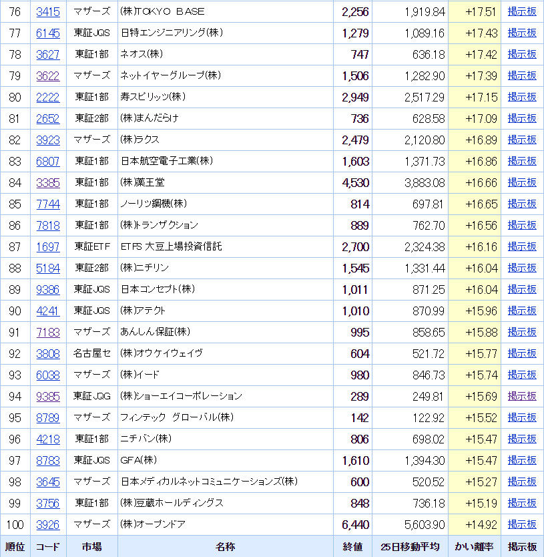Select deviation rate +17.51

point(481,12)
